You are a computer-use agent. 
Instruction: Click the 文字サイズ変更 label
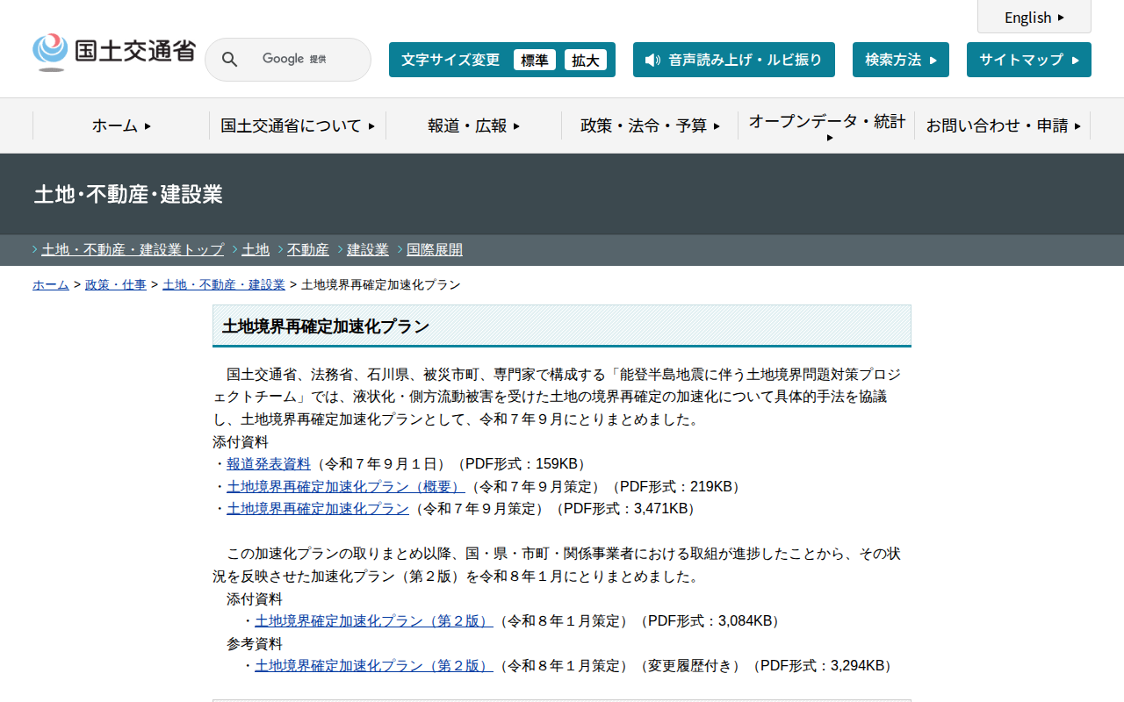tap(450, 60)
